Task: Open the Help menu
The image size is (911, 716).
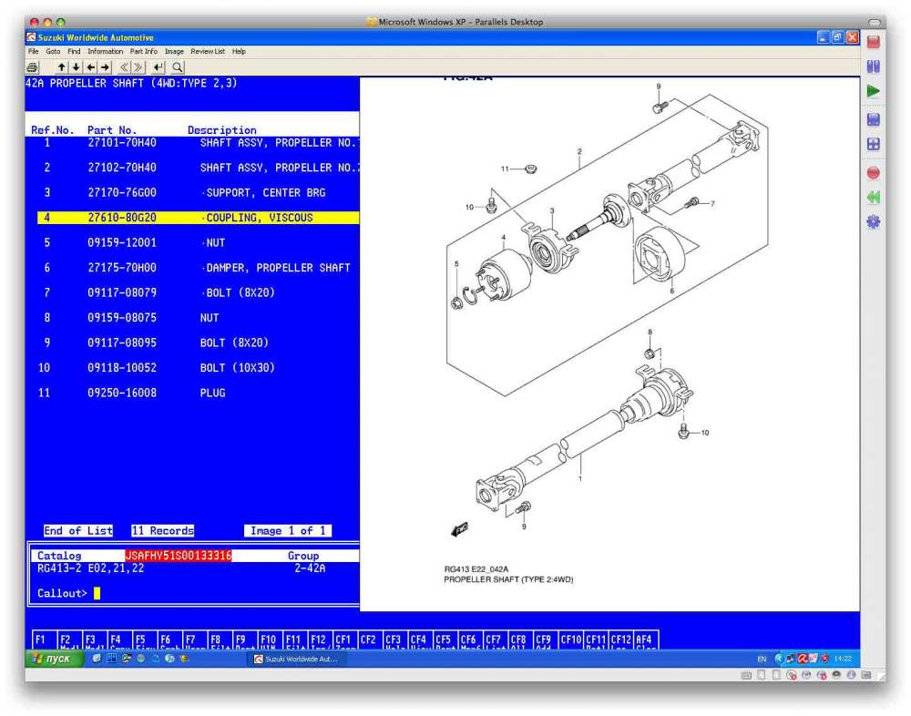Action: pyautogui.click(x=239, y=51)
